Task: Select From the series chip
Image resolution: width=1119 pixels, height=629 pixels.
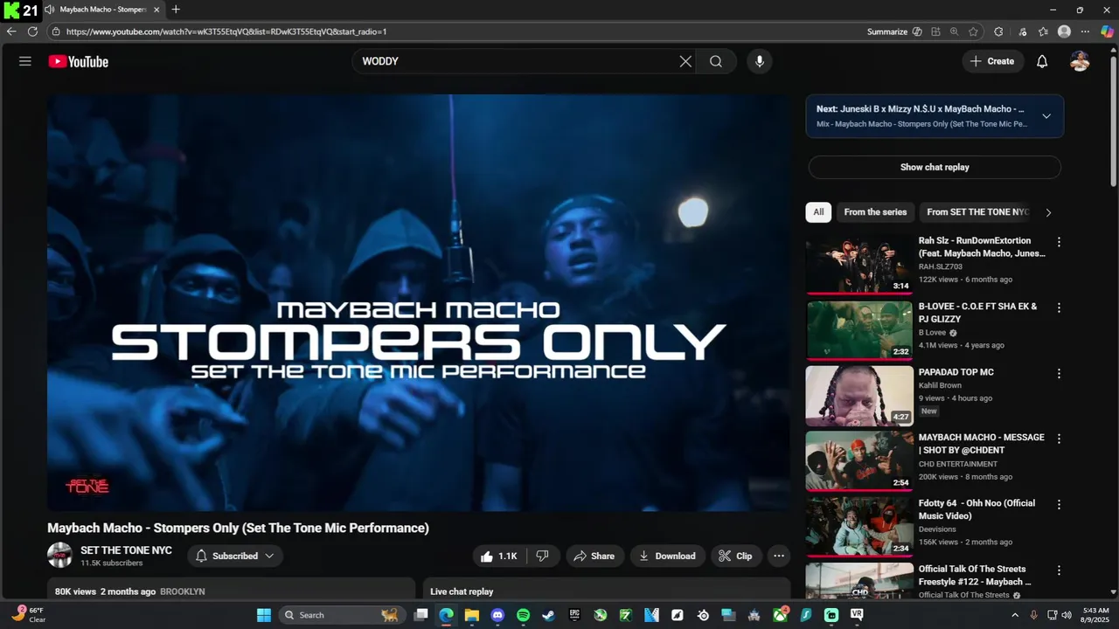Action: click(875, 211)
